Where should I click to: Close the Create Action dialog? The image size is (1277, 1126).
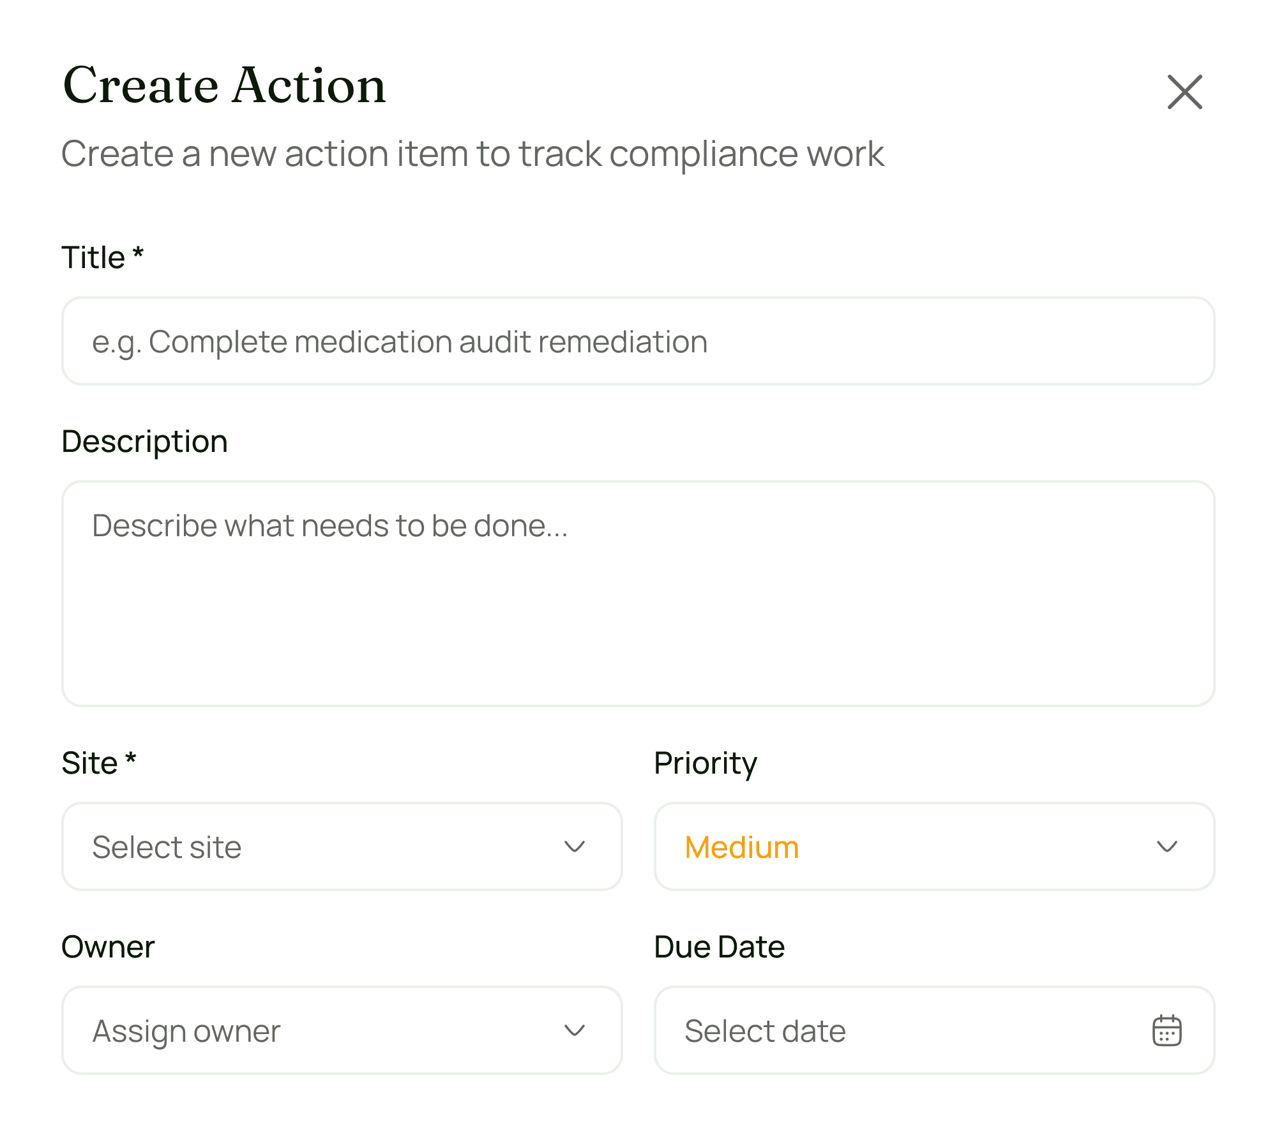coord(1184,91)
